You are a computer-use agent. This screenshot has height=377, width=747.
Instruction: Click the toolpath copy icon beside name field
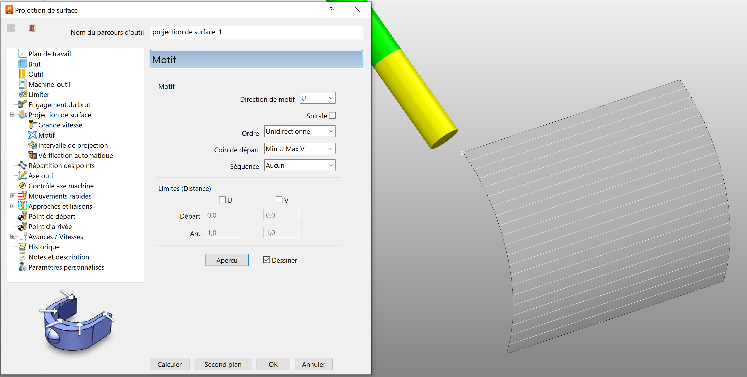tap(32, 28)
